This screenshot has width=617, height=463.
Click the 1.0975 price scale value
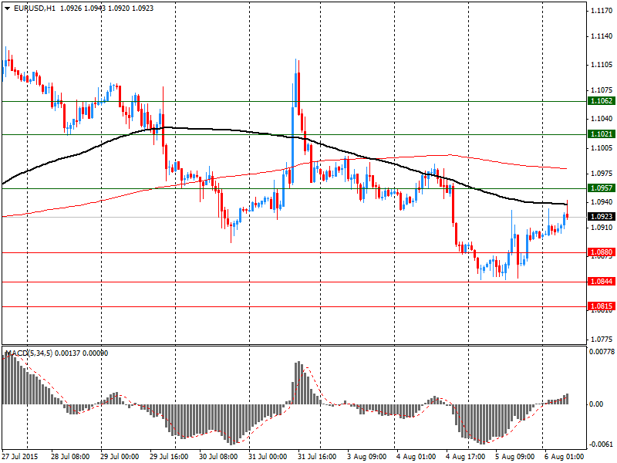coord(602,174)
